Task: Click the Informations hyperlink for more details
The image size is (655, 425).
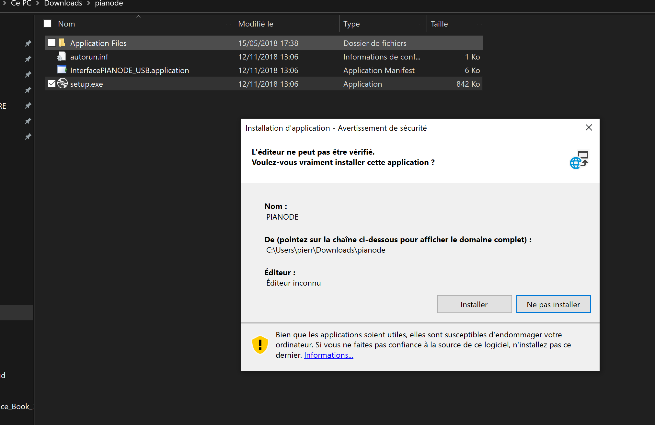Action: click(x=329, y=355)
